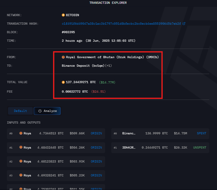The image size is (217, 190).
Task: Click the INPUTS AND OUTPUTS heading
Action: coord(24,123)
